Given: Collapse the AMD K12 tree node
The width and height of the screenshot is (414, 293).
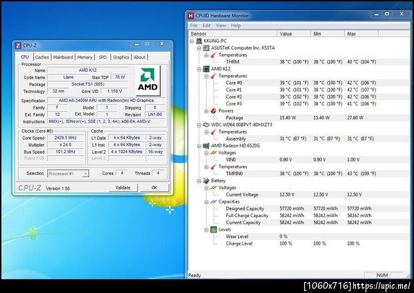Looking at the screenshot, I should (x=199, y=69).
